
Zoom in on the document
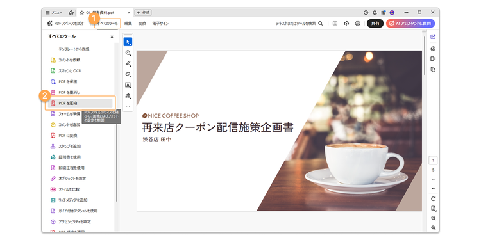coord(433,218)
